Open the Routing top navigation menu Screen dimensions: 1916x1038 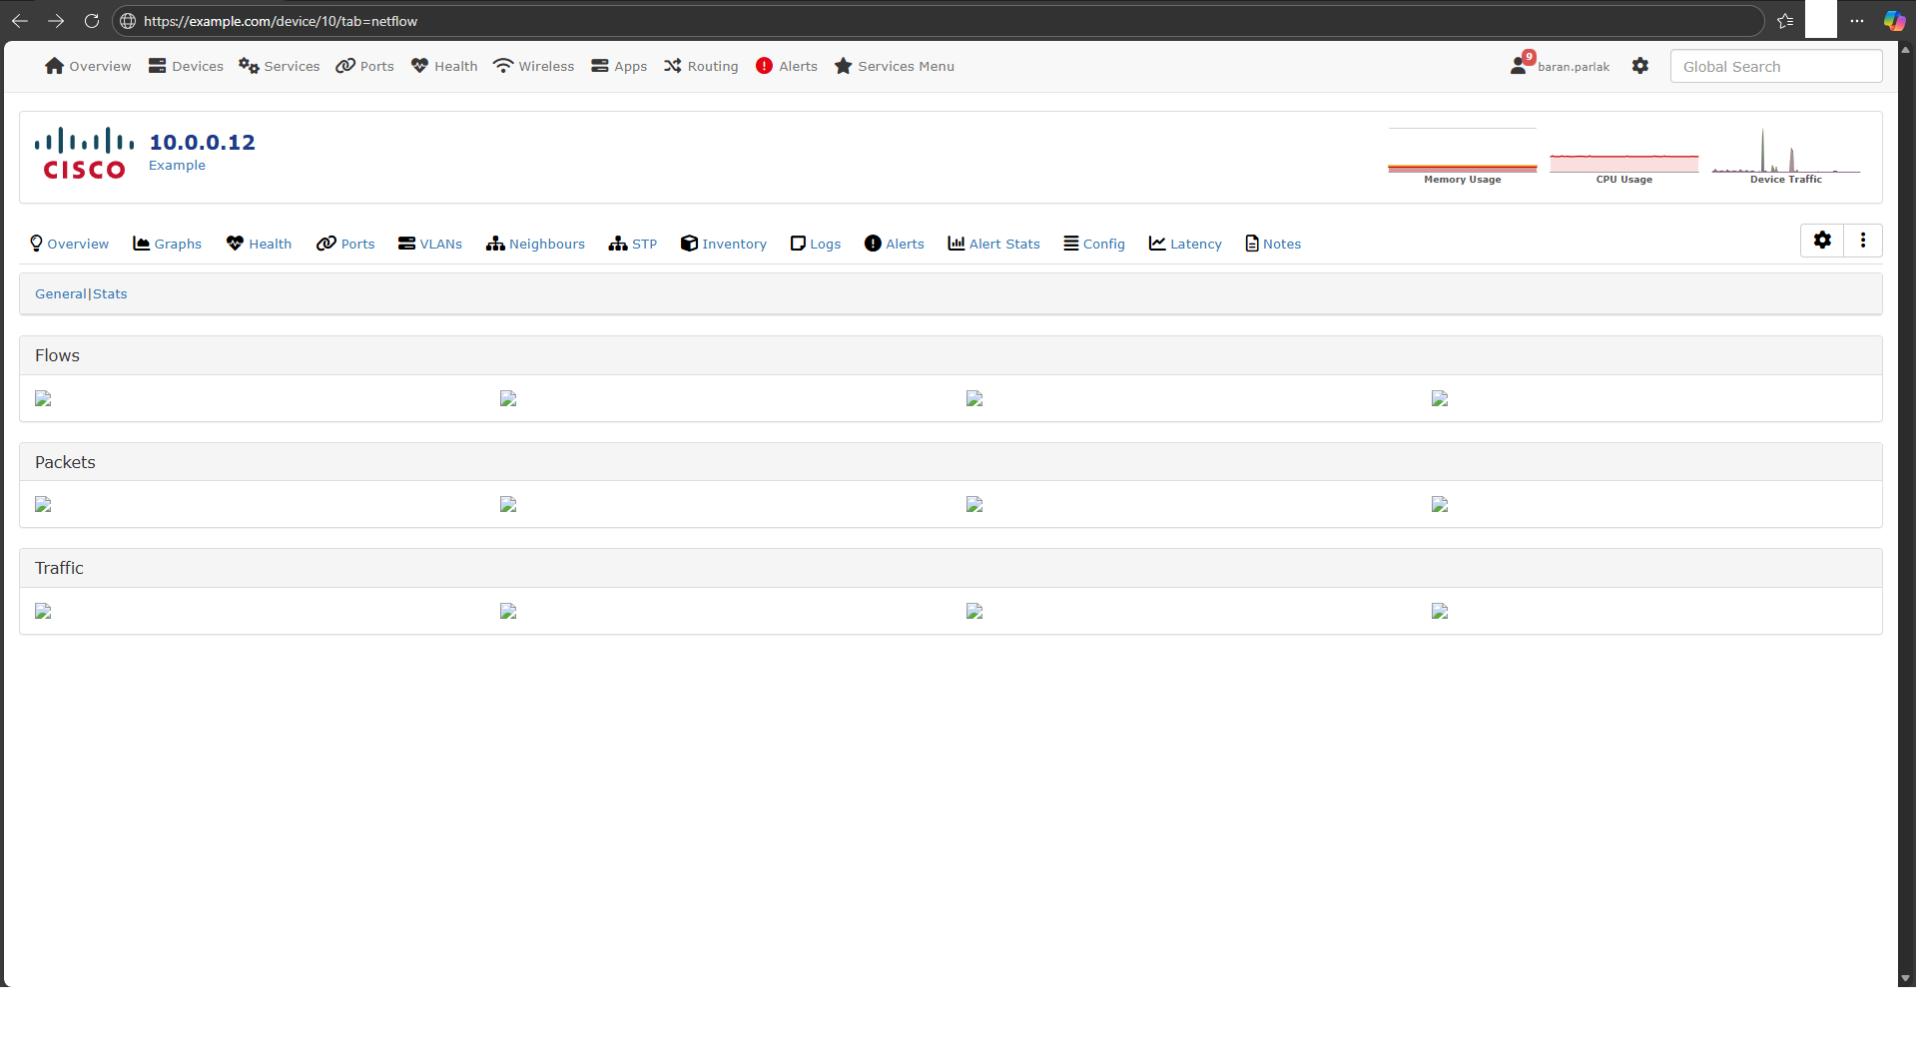click(701, 66)
